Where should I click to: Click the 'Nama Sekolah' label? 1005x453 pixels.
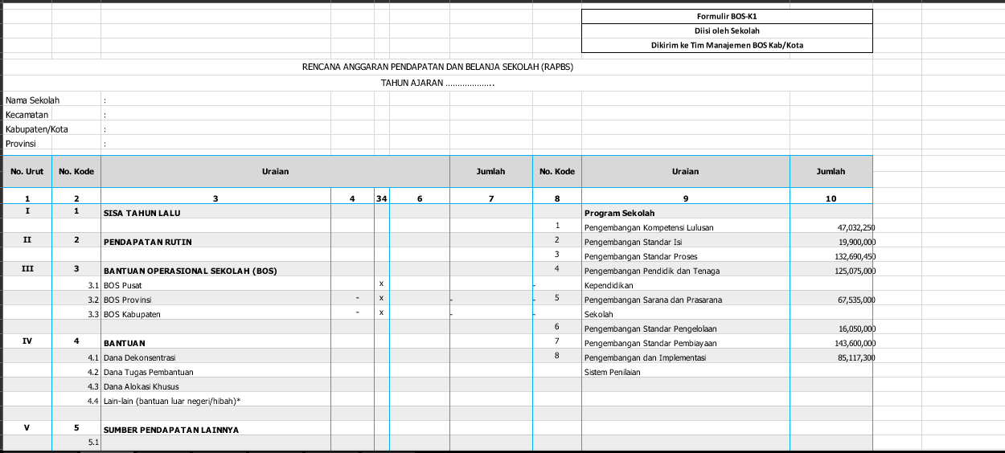point(33,100)
